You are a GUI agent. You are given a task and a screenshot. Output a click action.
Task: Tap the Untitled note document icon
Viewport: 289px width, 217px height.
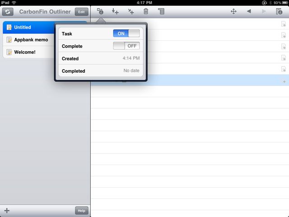point(9,27)
